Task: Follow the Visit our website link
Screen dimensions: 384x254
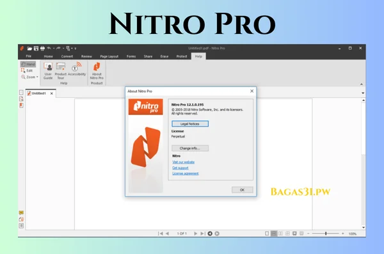Action: [184, 162]
